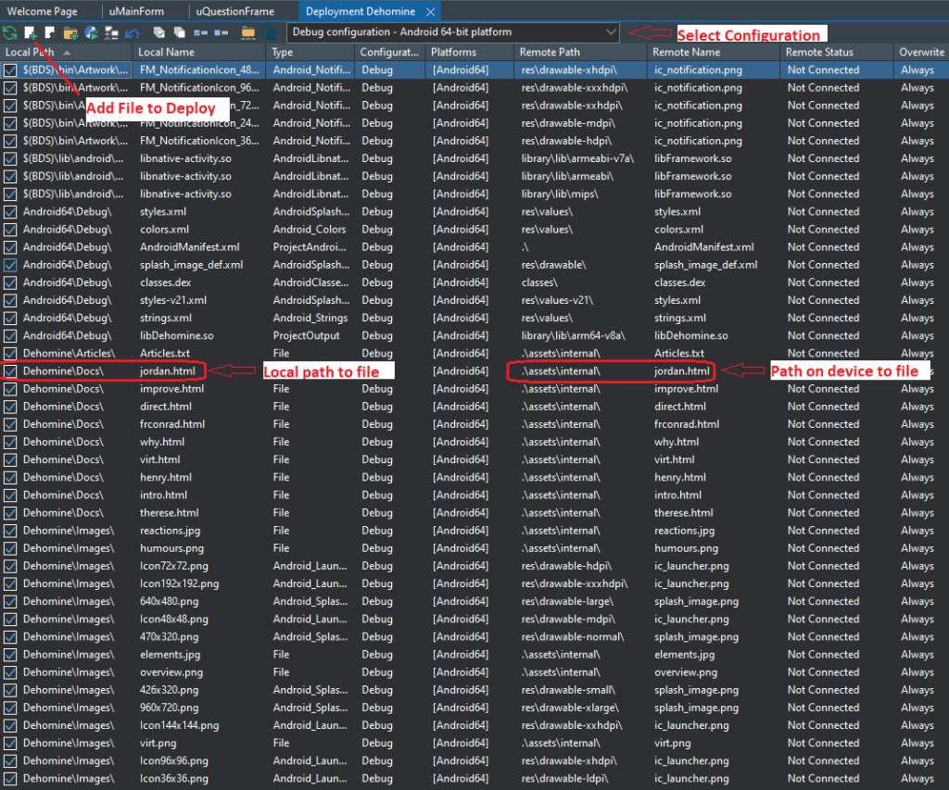Click the Uncheck All Files icon

[180, 32]
